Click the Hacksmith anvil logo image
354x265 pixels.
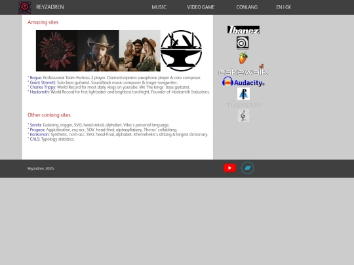(x=182, y=50)
